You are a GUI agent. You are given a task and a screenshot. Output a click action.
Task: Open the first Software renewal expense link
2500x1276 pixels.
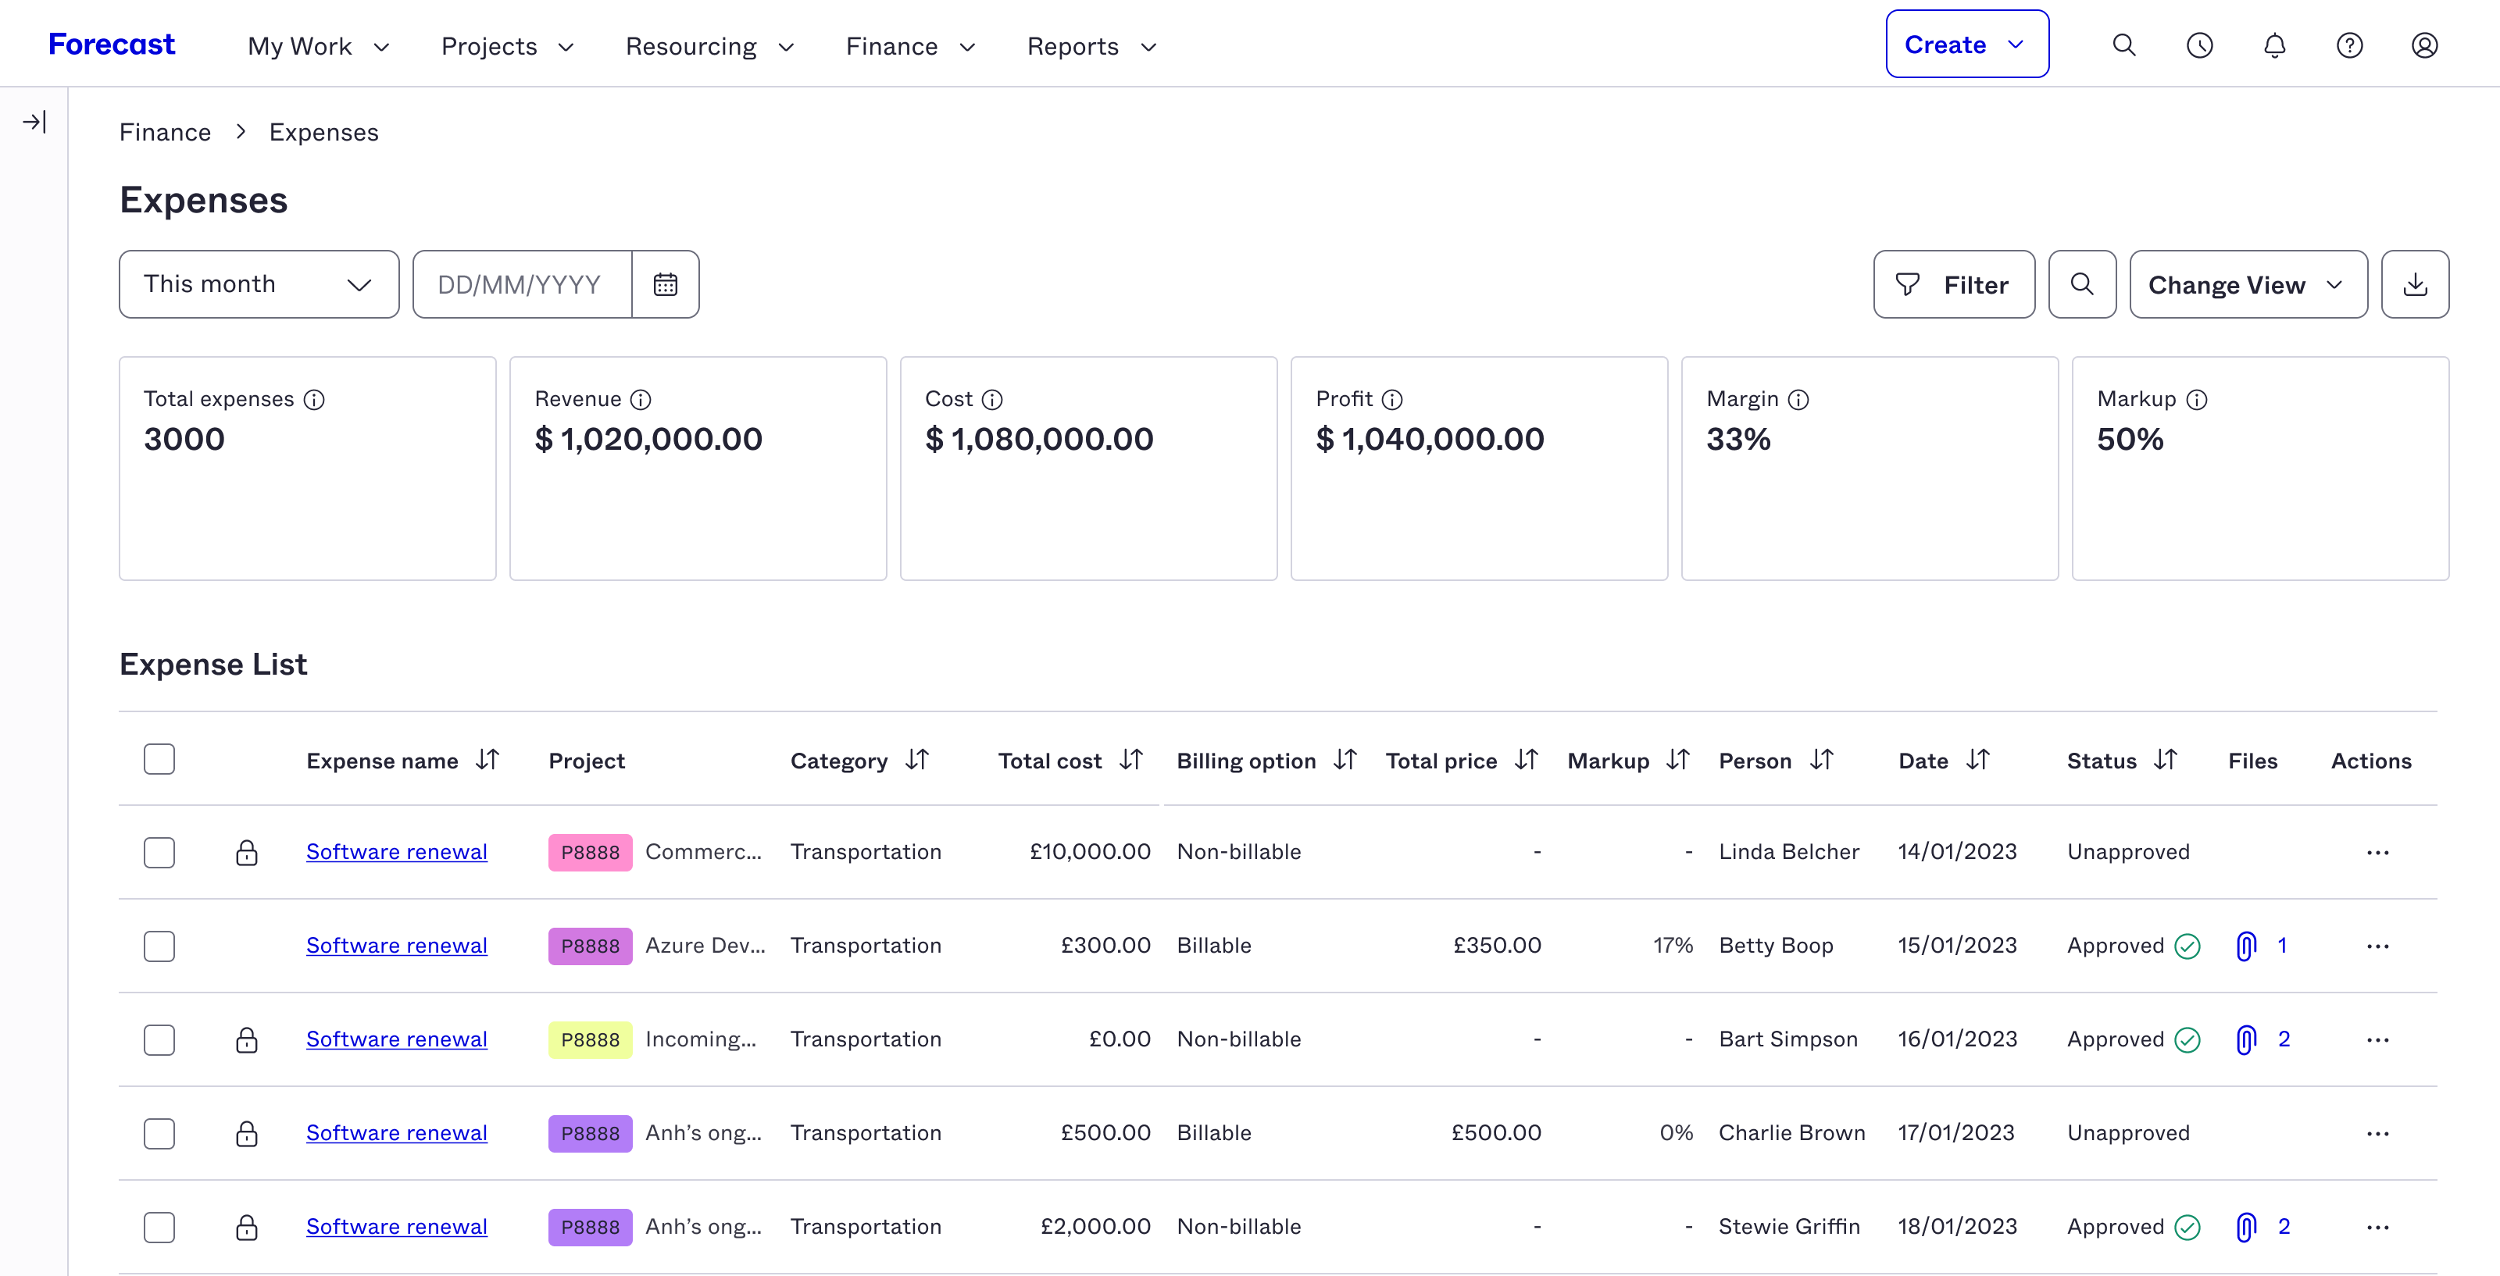[x=396, y=851]
